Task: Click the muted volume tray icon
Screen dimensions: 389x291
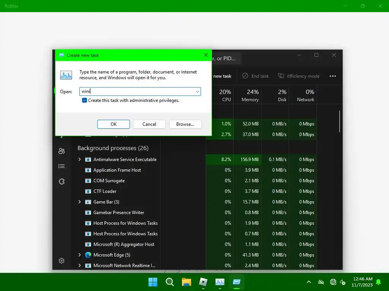Action: coord(343,282)
